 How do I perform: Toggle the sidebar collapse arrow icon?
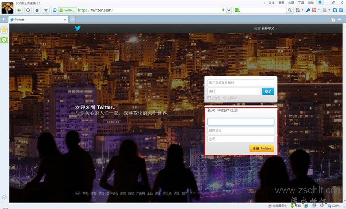[x=4, y=19]
